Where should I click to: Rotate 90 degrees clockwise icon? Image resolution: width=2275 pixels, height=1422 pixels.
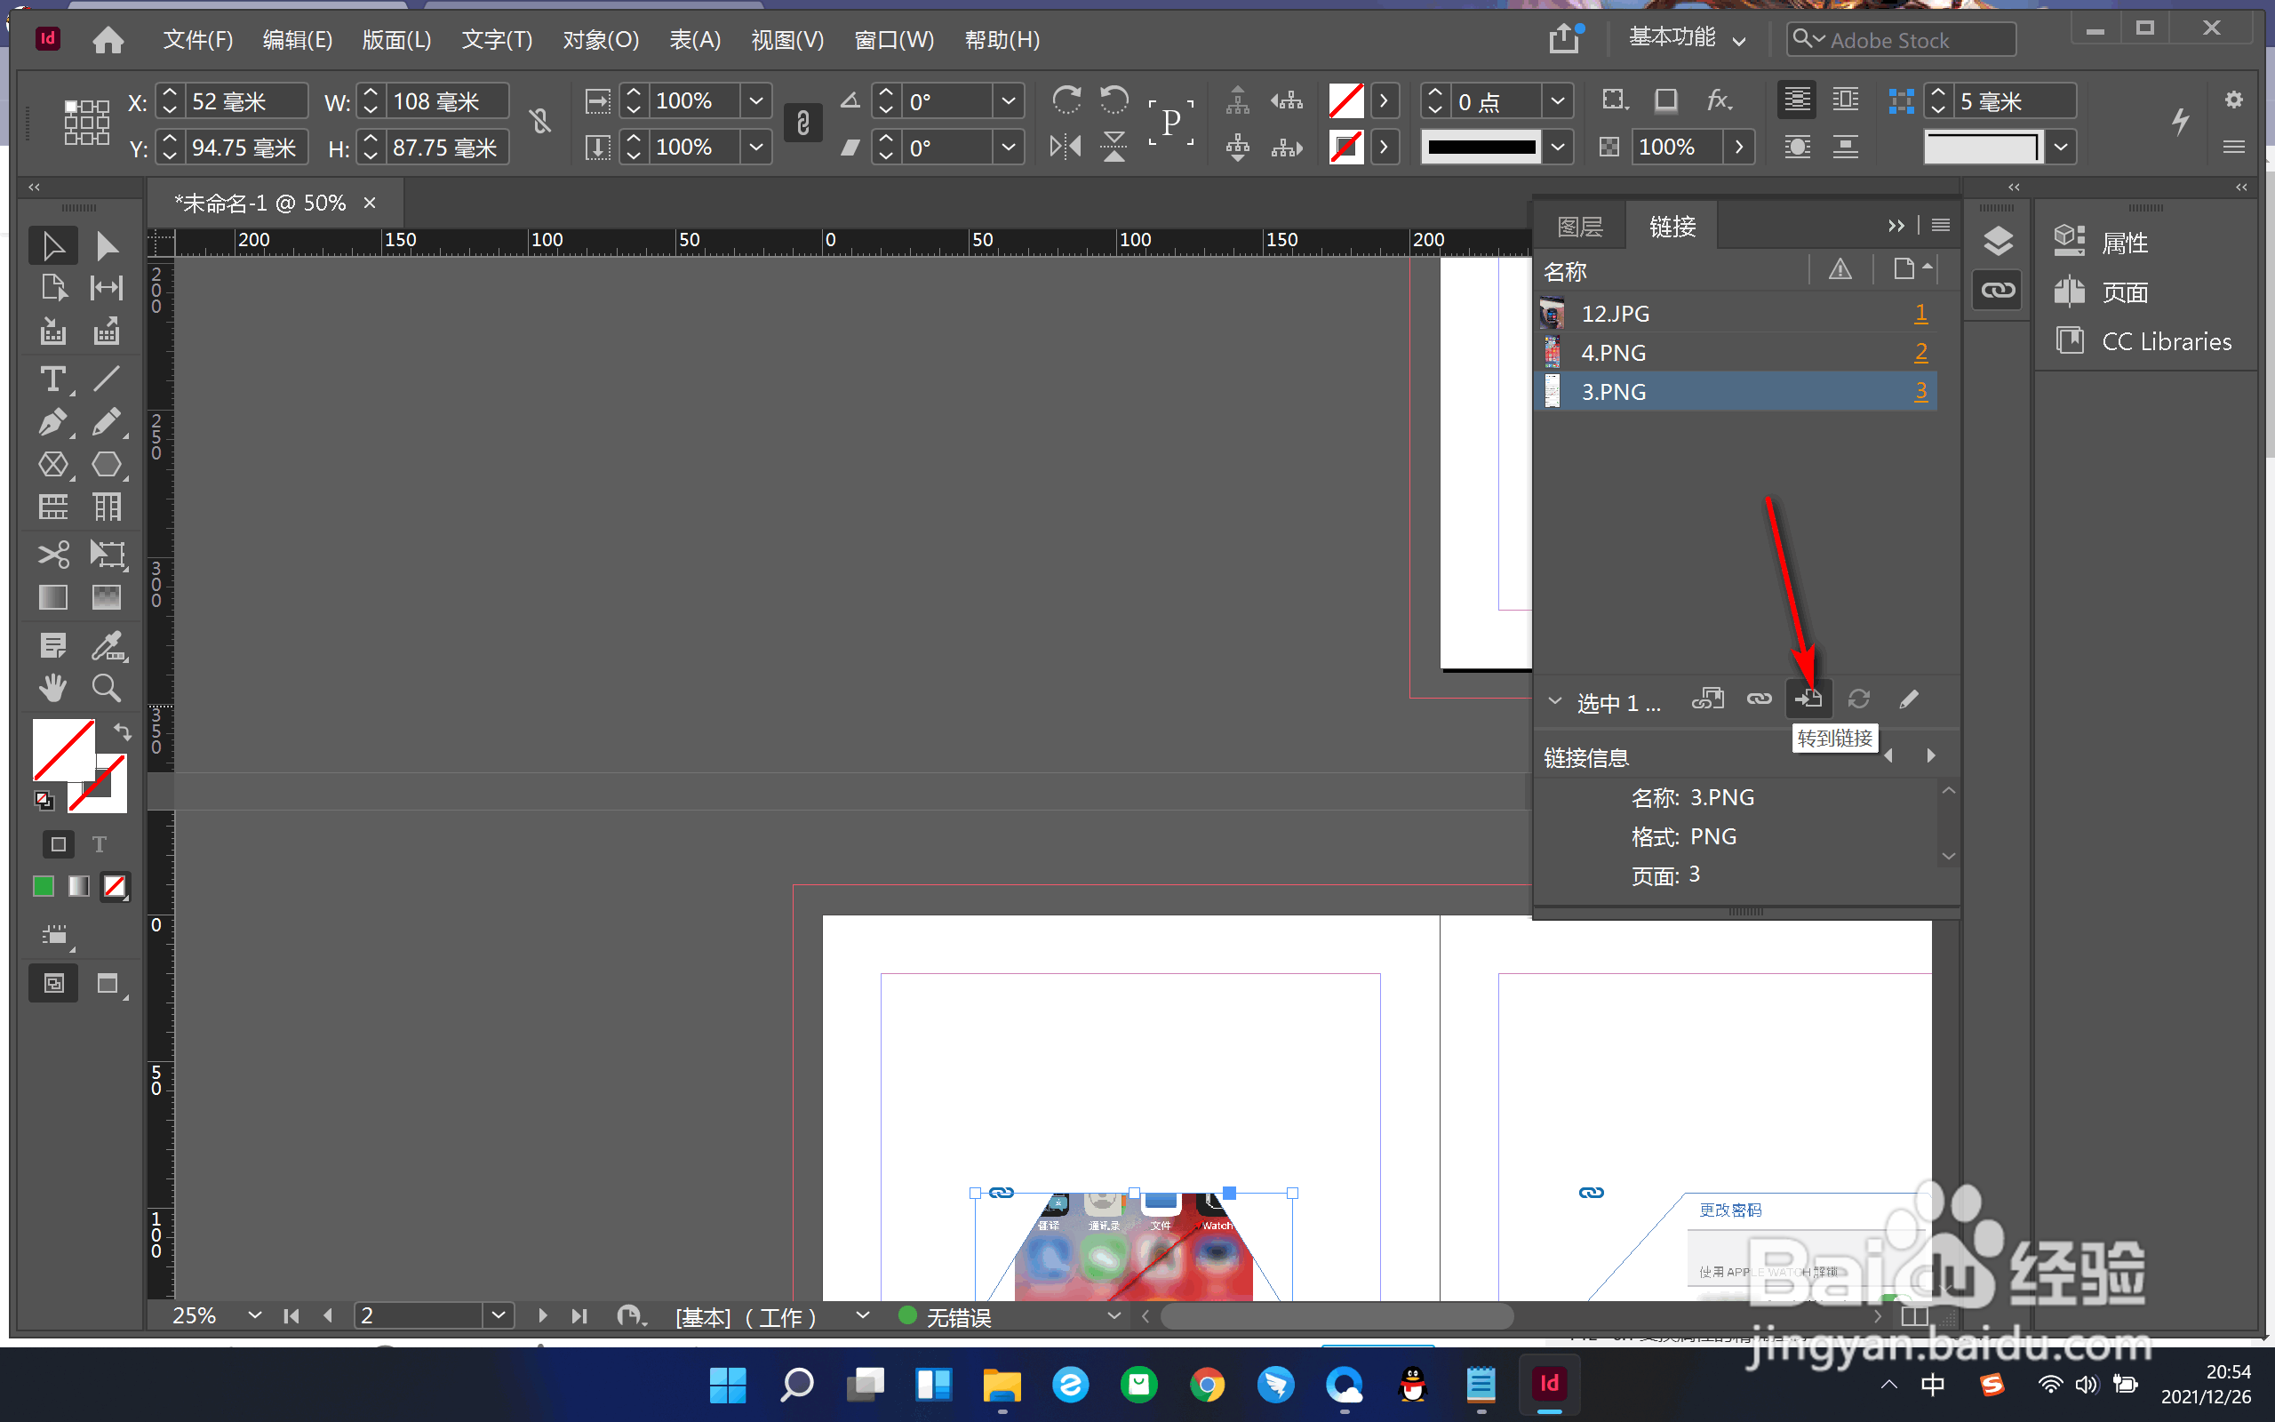tap(1066, 100)
